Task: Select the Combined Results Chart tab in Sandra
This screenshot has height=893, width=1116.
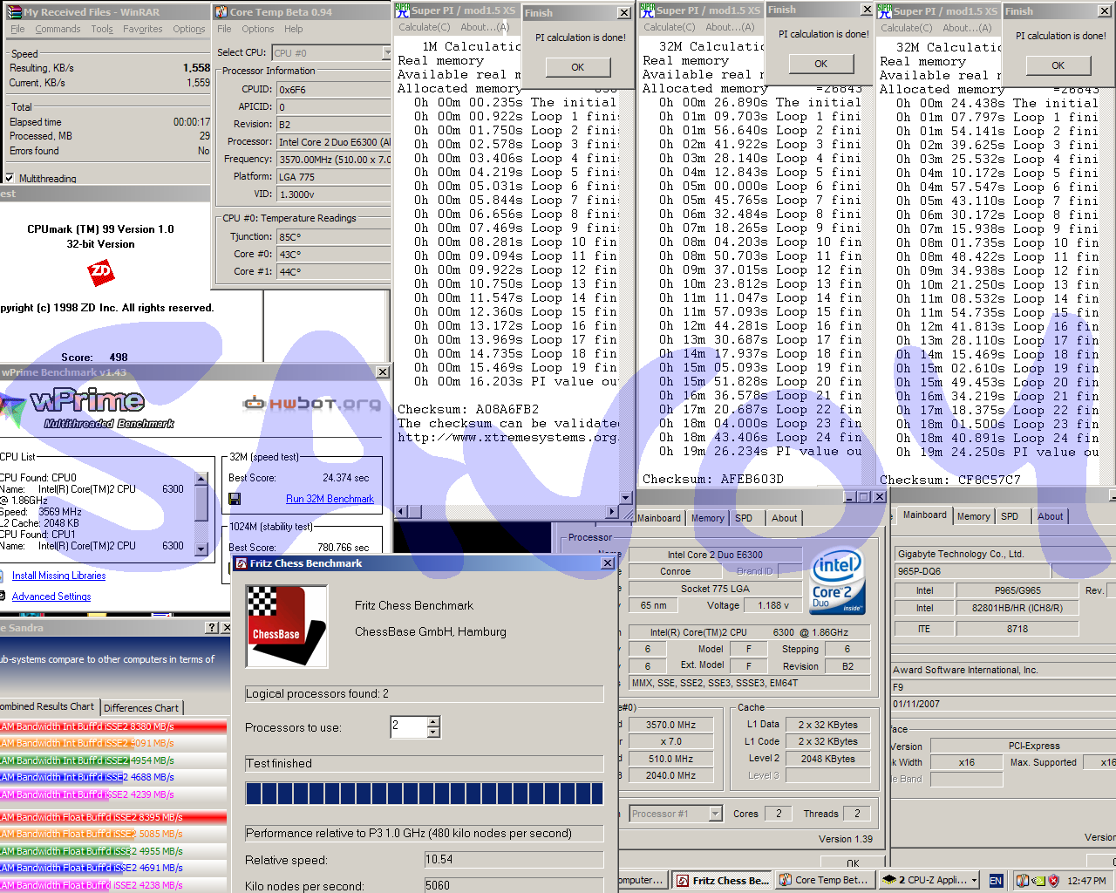Action: 48,706
